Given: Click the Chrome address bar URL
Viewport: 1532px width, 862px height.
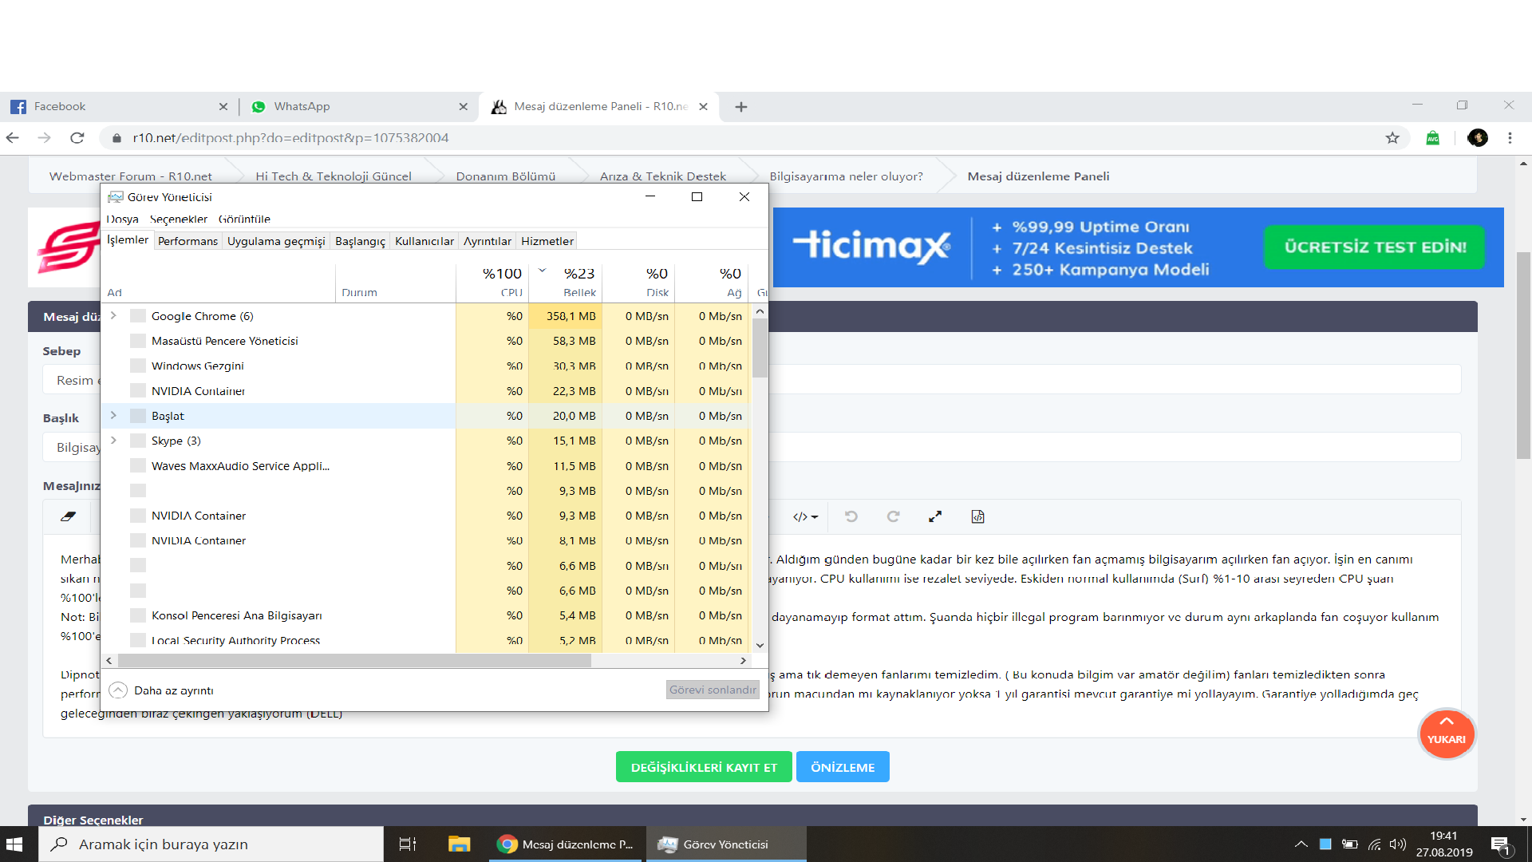Looking at the screenshot, I should 290,138.
